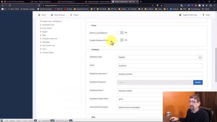Image resolution: width=217 pixels, height=122 pixels.
Task: Click the browser back arrow
Action: click(x=2, y=5)
